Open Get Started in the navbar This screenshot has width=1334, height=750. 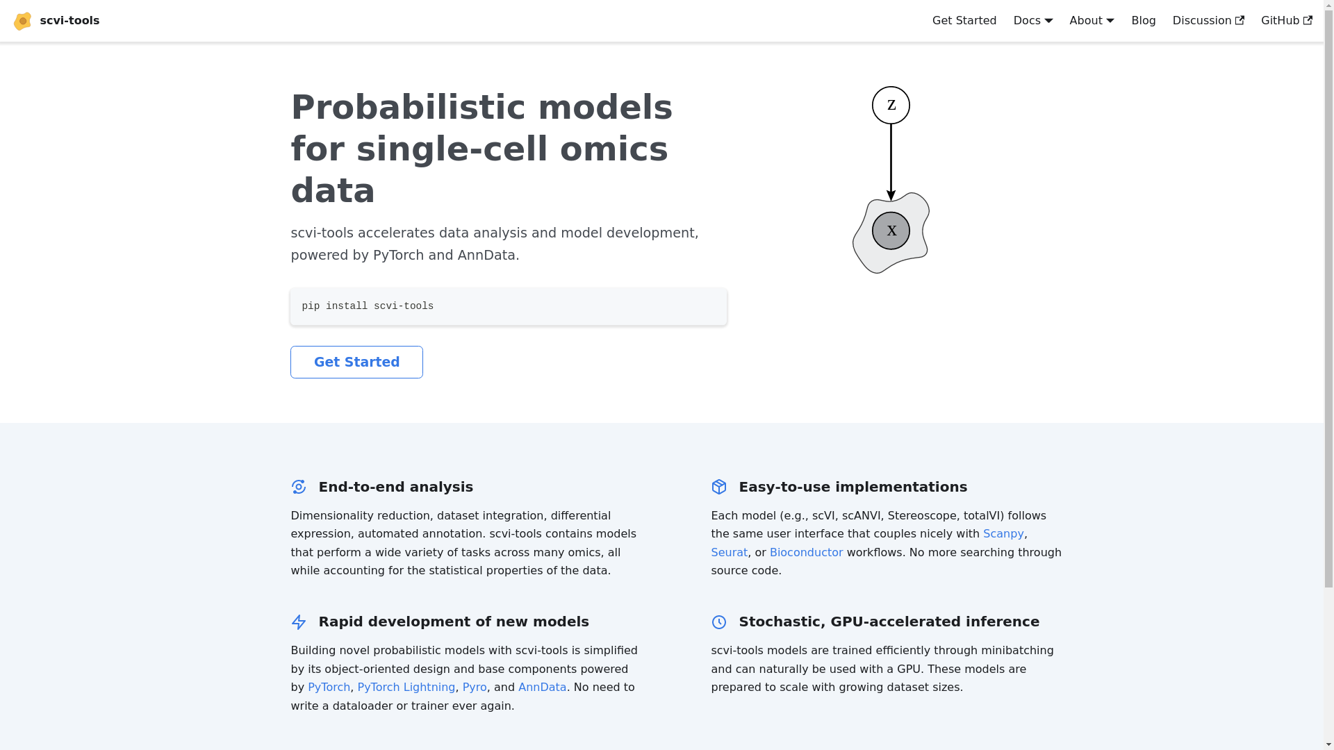tap(964, 21)
